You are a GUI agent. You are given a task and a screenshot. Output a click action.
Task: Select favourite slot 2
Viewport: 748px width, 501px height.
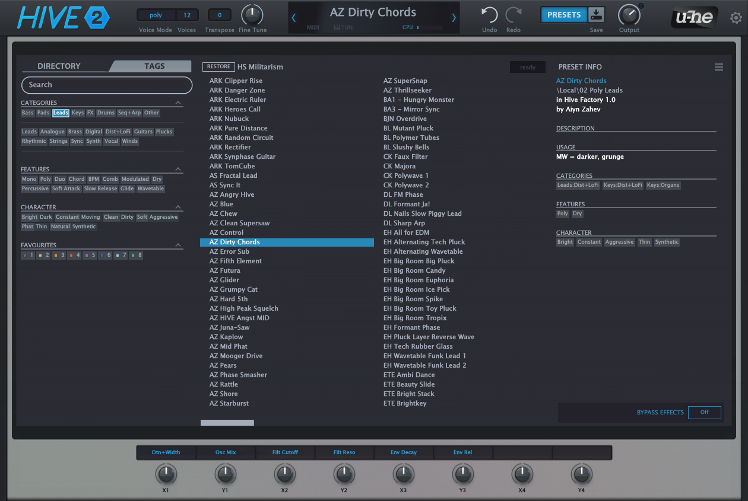point(43,255)
